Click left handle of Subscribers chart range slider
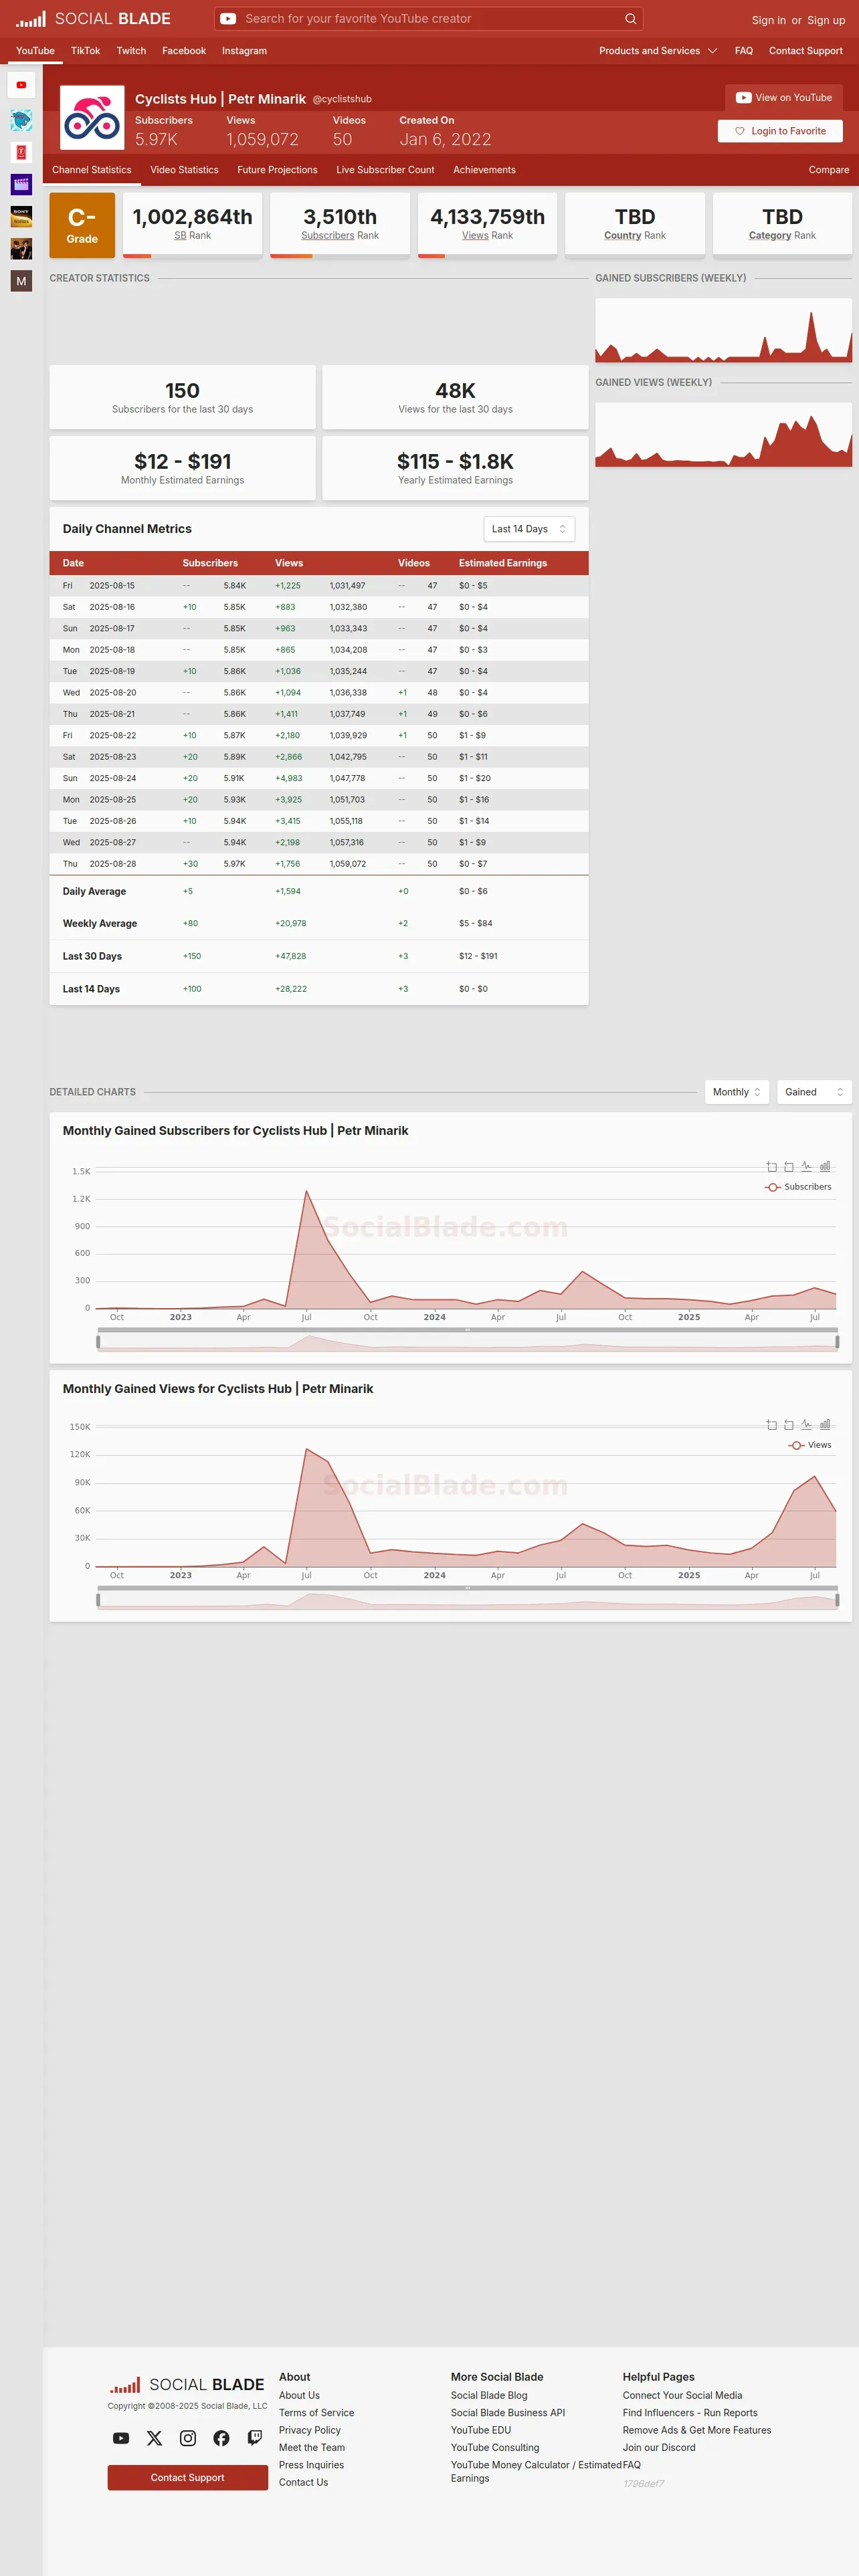Viewport: 859px width, 2576px height. point(98,1342)
